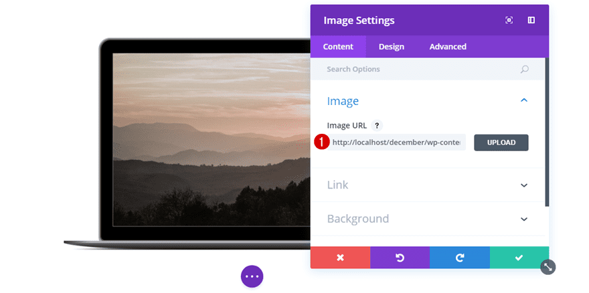Click the Image URL input field
This screenshot has width=589, height=293.
396,142
